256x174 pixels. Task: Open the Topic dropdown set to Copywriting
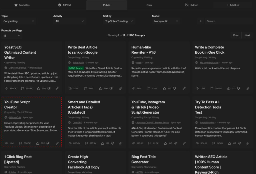coord(19,21)
